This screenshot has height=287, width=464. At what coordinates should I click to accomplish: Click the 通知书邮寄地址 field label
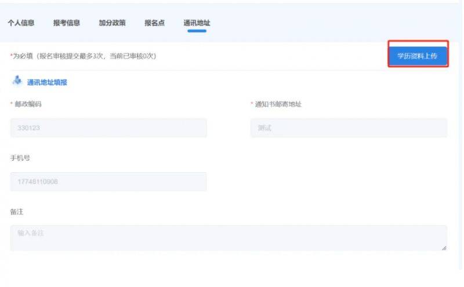[278, 104]
